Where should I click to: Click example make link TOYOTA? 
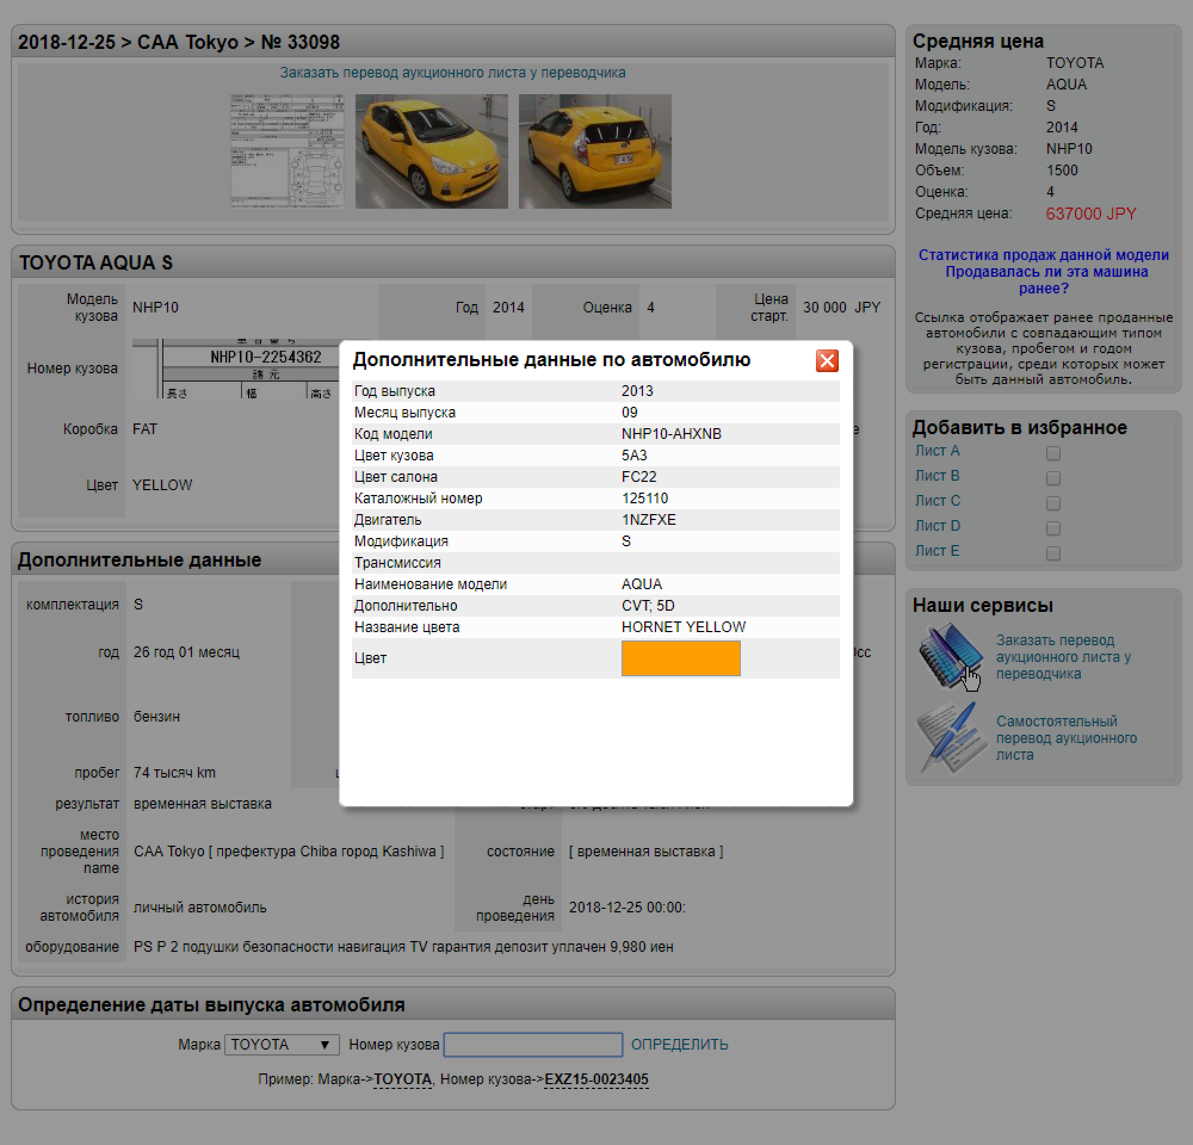click(x=402, y=1079)
